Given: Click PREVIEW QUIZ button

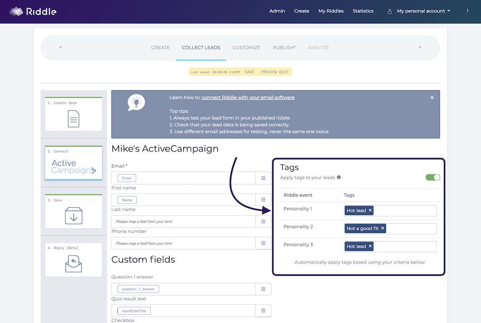Looking at the screenshot, I should coord(274,72).
